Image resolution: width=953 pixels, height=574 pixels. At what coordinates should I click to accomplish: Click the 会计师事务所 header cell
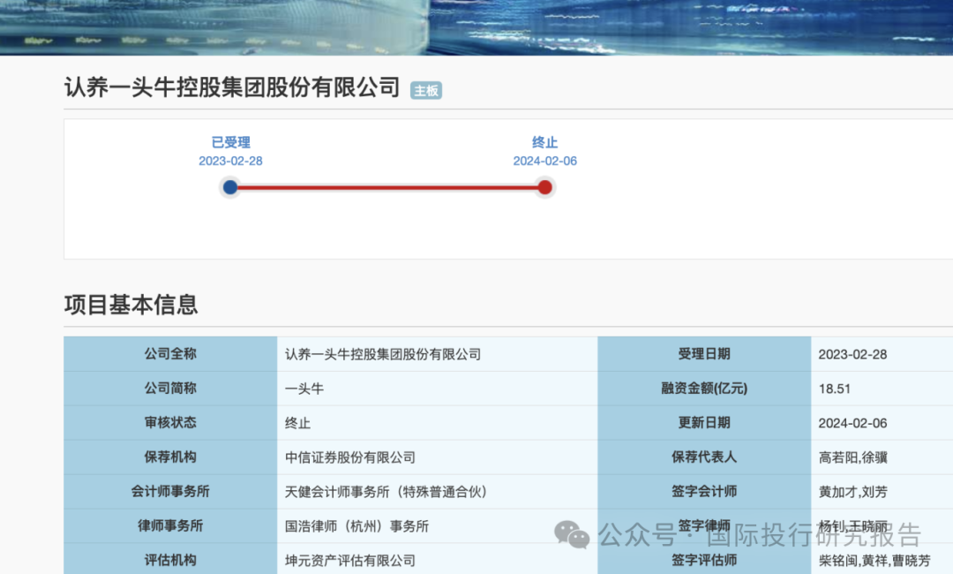click(170, 491)
